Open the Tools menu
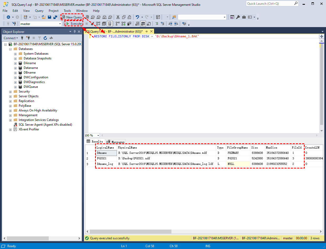The image size is (326, 249). (67, 11)
